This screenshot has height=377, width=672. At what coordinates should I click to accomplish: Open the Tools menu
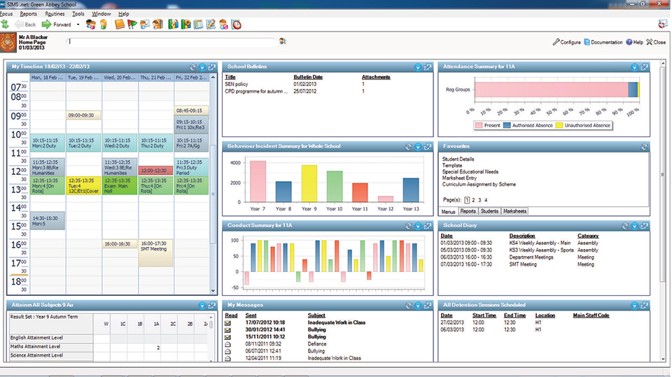[78, 14]
